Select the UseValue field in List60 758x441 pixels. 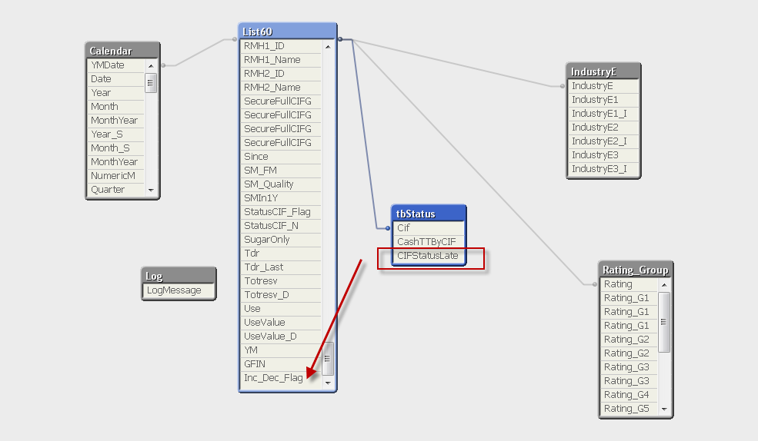tap(281, 323)
